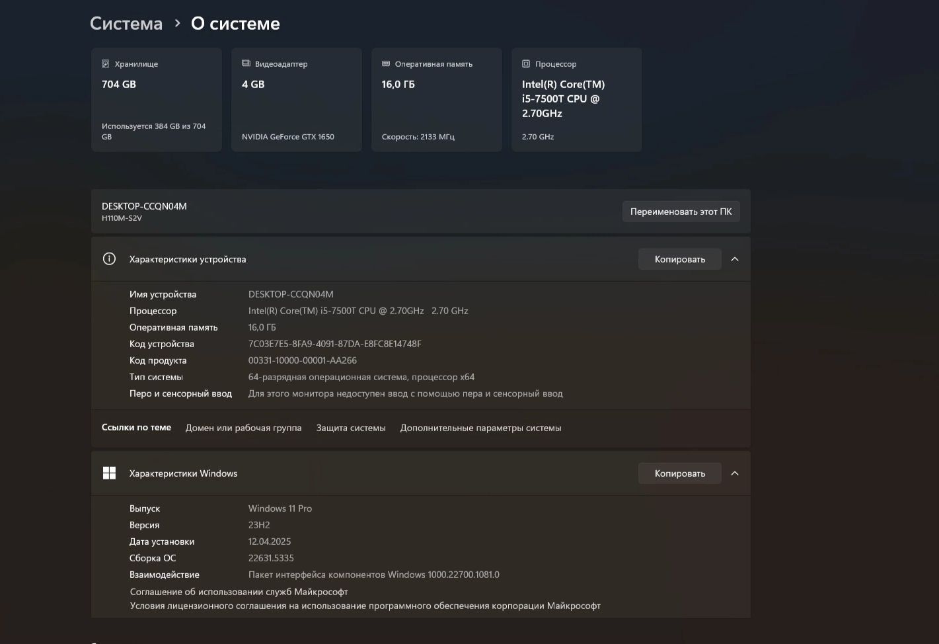The image size is (939, 644).
Task: Click the H110M-S2V model text
Action: (122, 218)
